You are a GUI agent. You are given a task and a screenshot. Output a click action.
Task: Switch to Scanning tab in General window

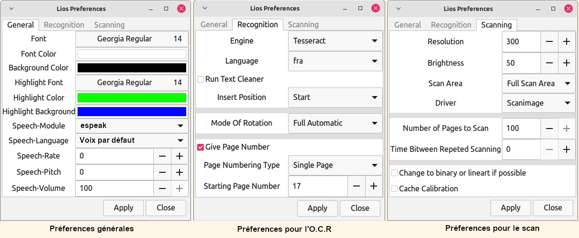(109, 25)
